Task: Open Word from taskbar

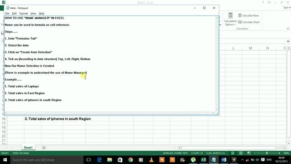Action: pos(224,160)
